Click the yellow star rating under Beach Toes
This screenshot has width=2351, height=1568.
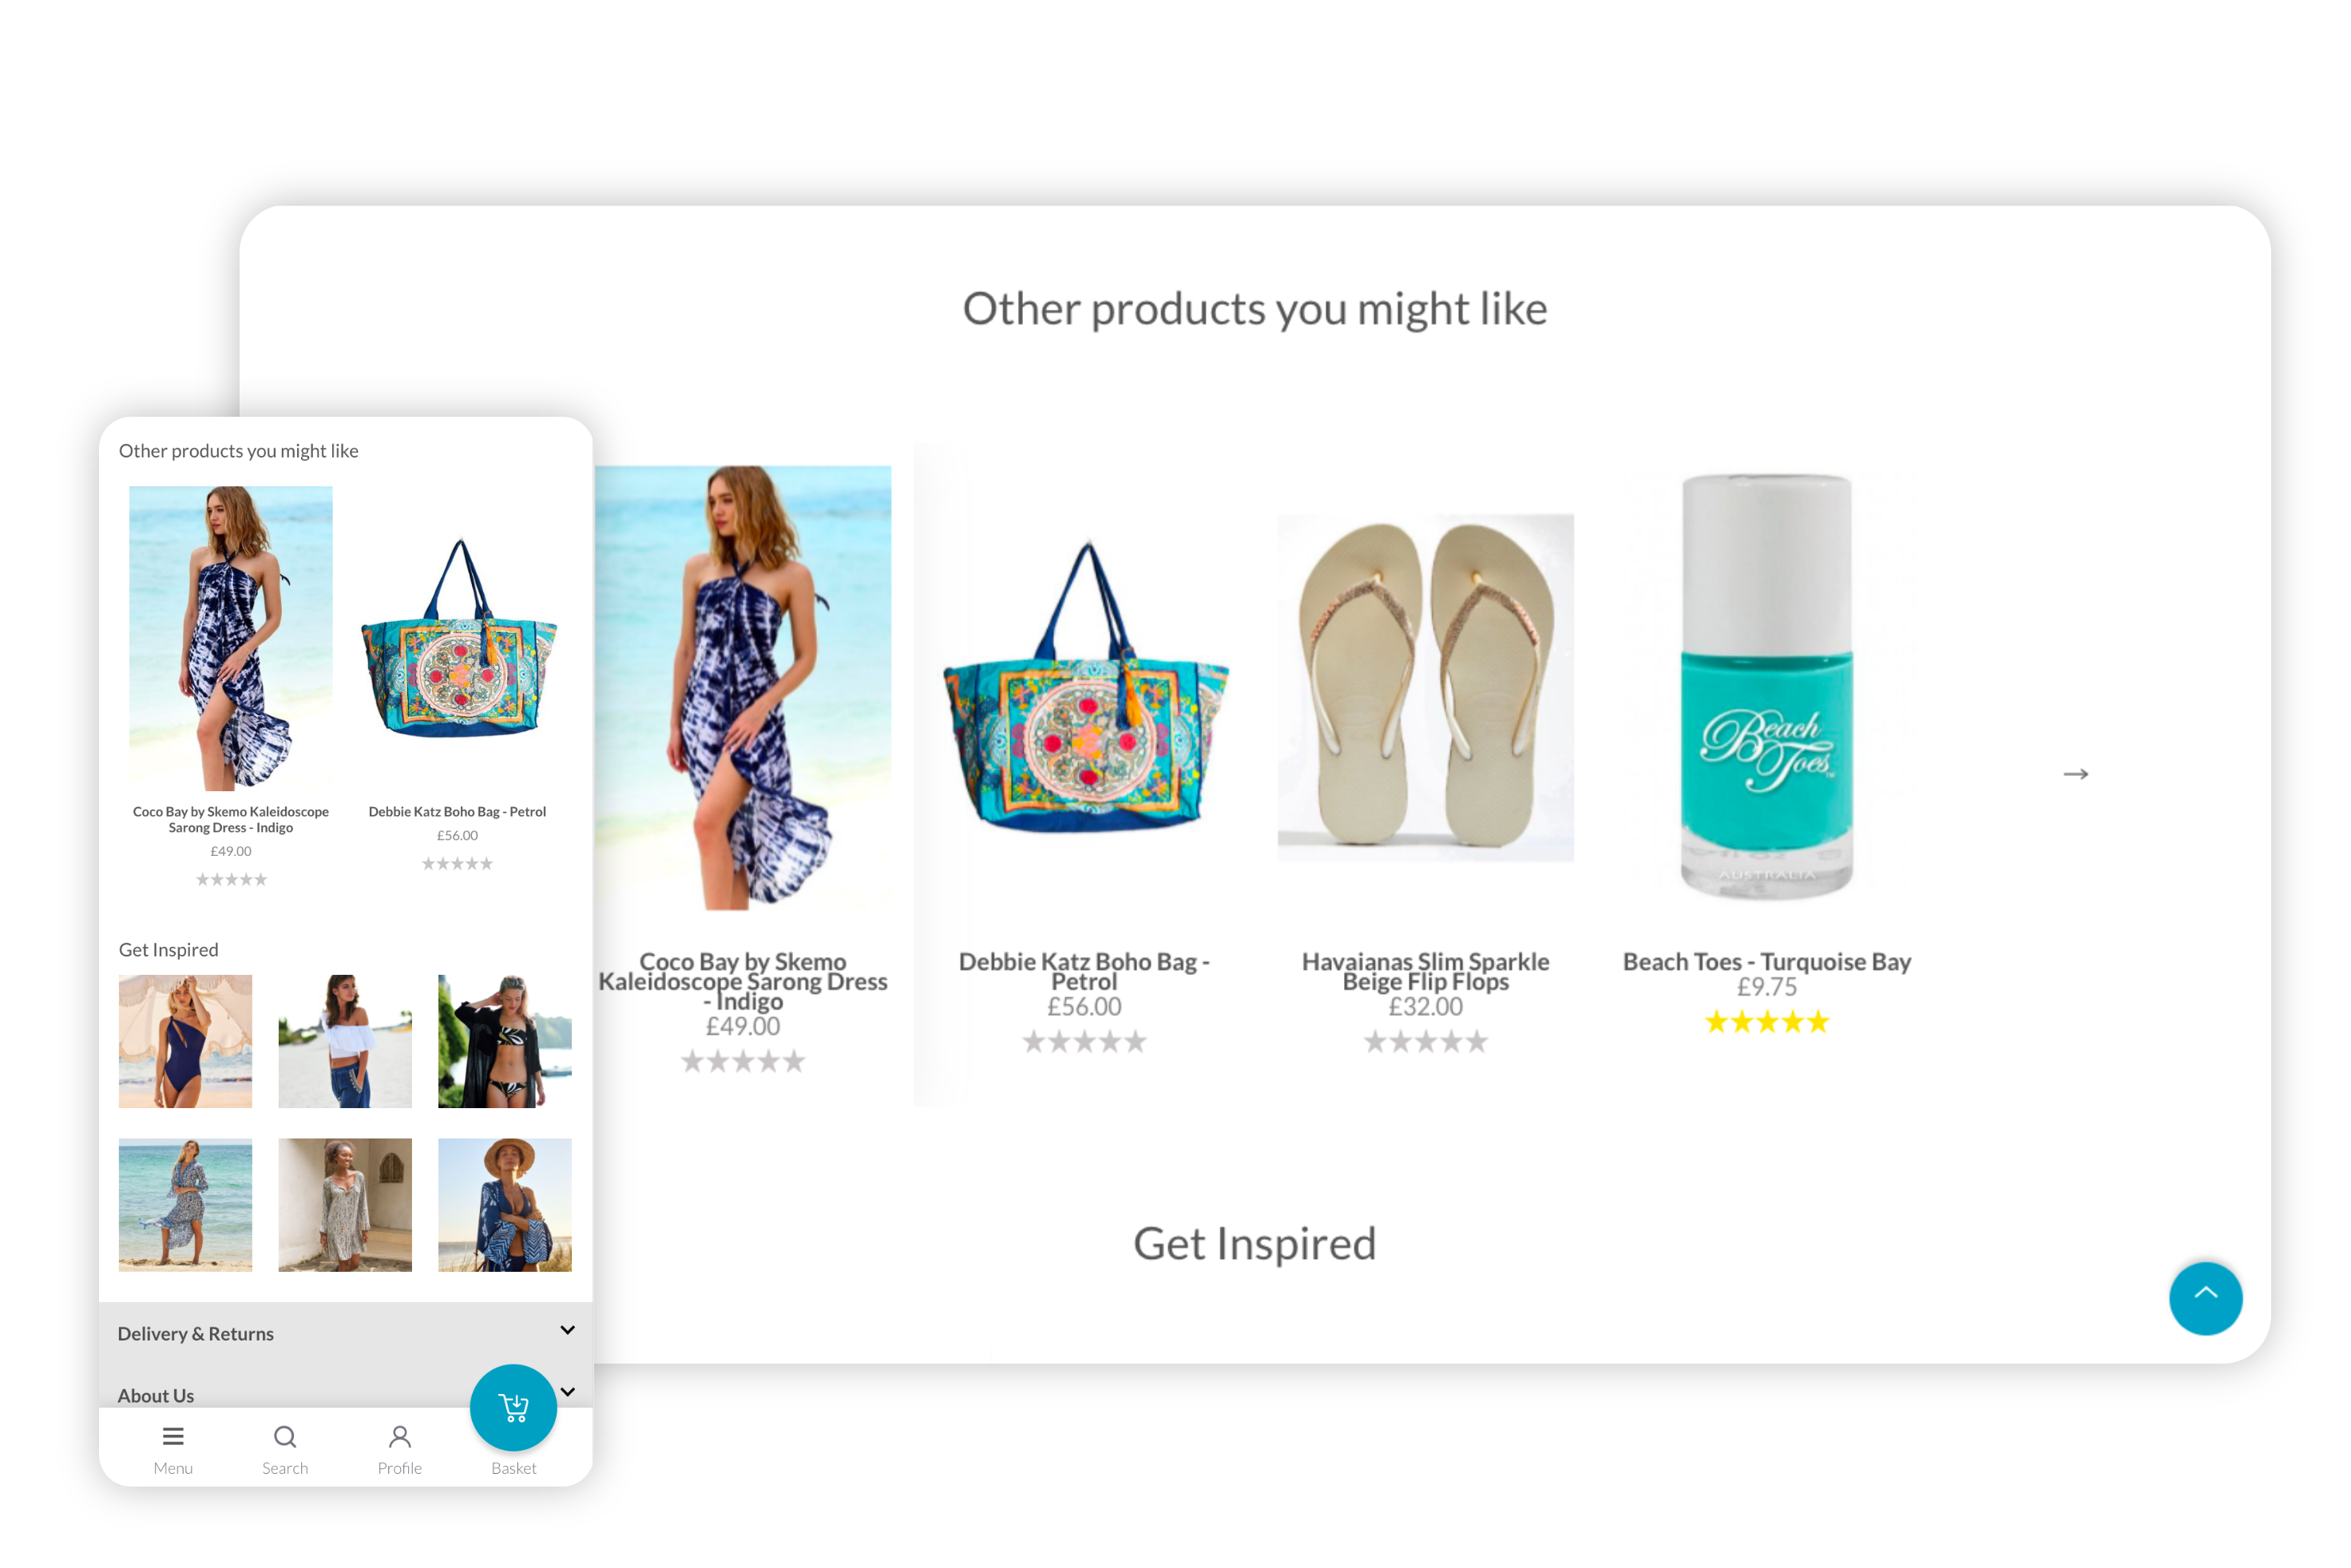coord(1766,1022)
